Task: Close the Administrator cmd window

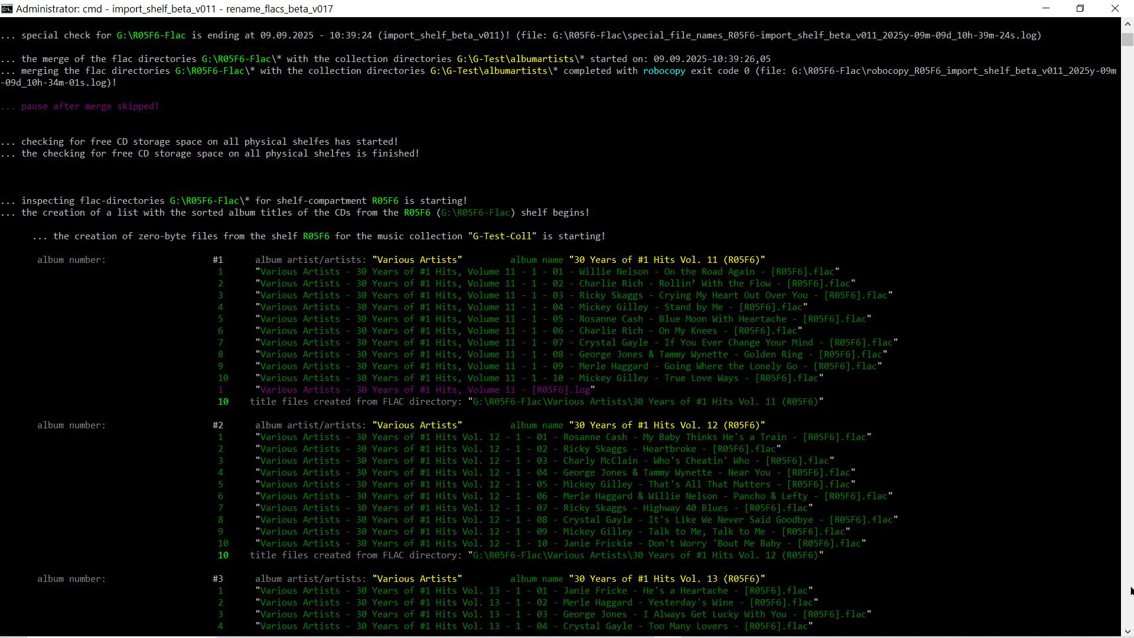Action: [1115, 8]
